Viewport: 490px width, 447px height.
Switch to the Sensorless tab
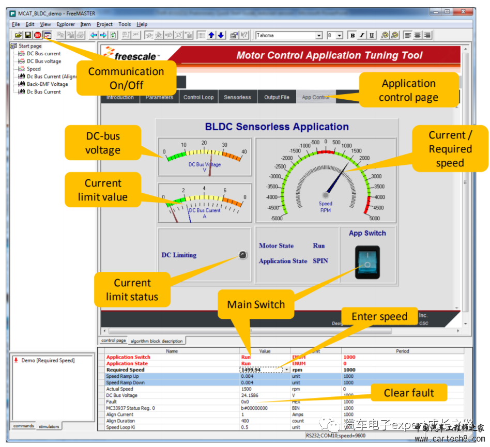(x=237, y=97)
